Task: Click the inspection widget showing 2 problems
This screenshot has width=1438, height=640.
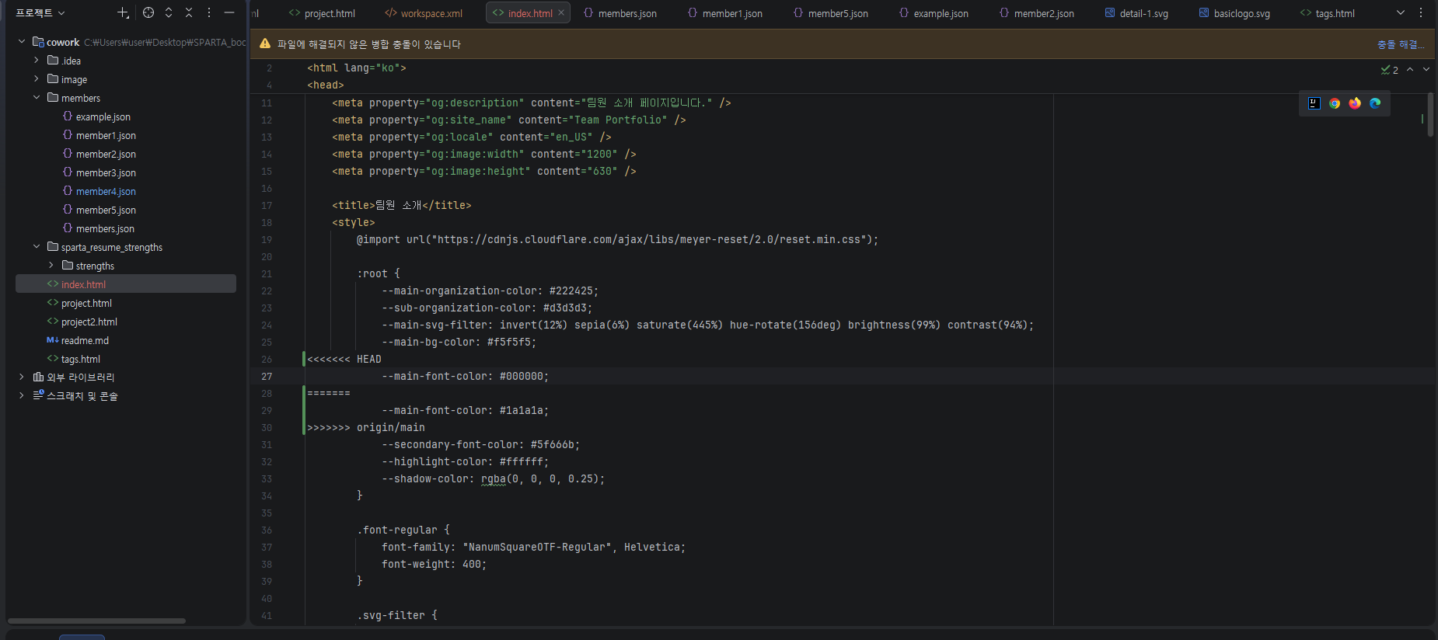Action: [1390, 70]
